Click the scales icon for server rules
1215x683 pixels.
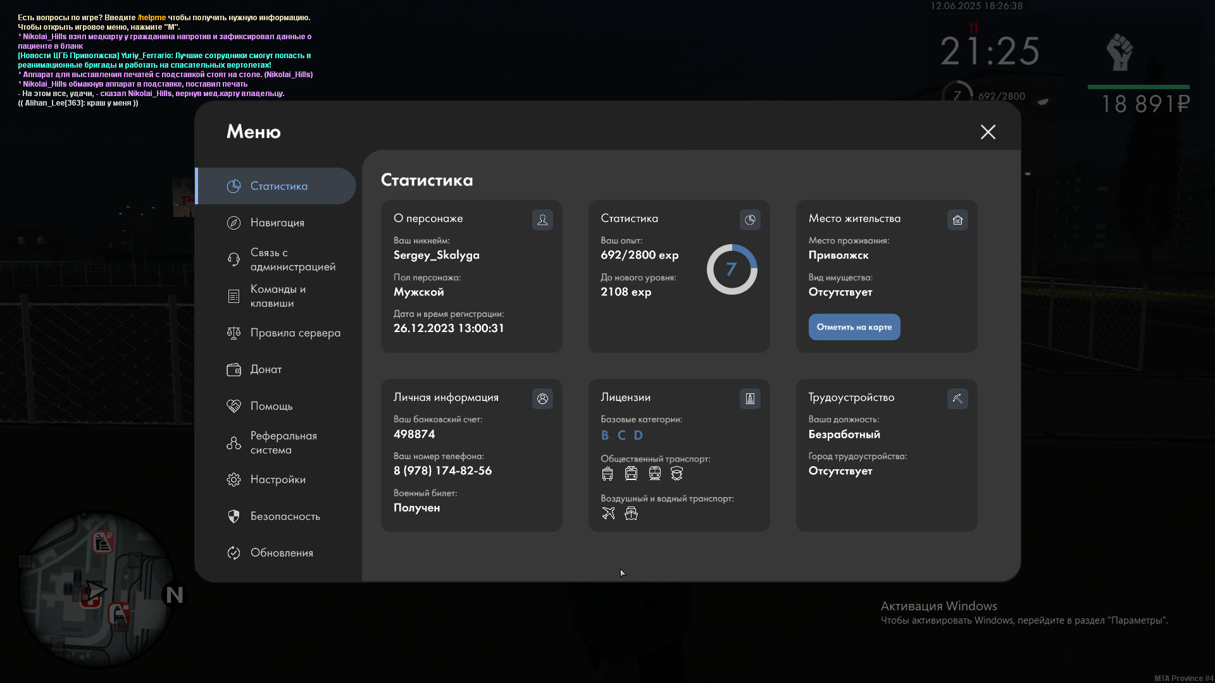(x=234, y=333)
